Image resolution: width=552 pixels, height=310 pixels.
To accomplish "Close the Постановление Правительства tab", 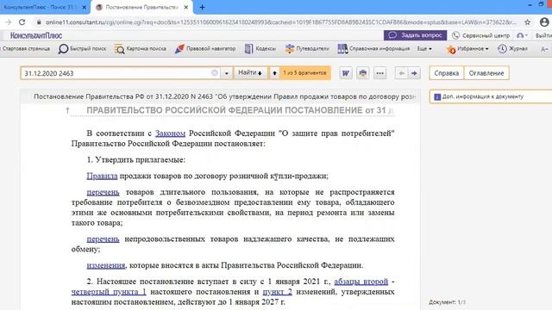I will click(186, 7).
